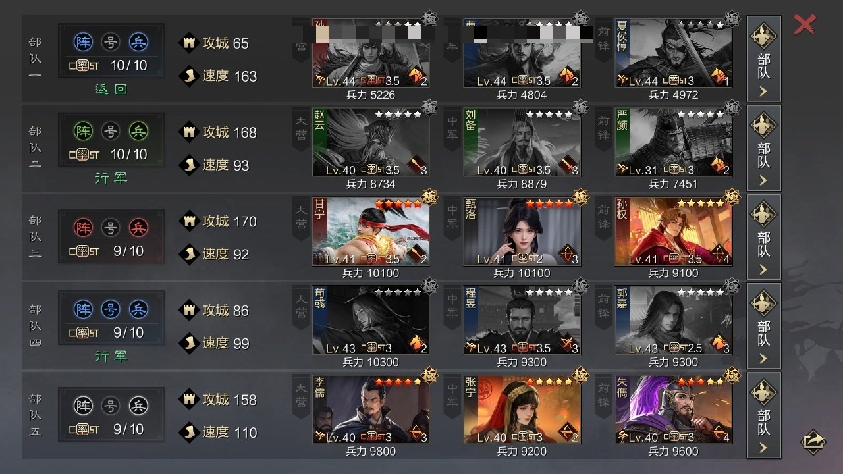Click the 行军 status under 部队四
Image resolution: width=843 pixels, height=474 pixels.
click(111, 356)
